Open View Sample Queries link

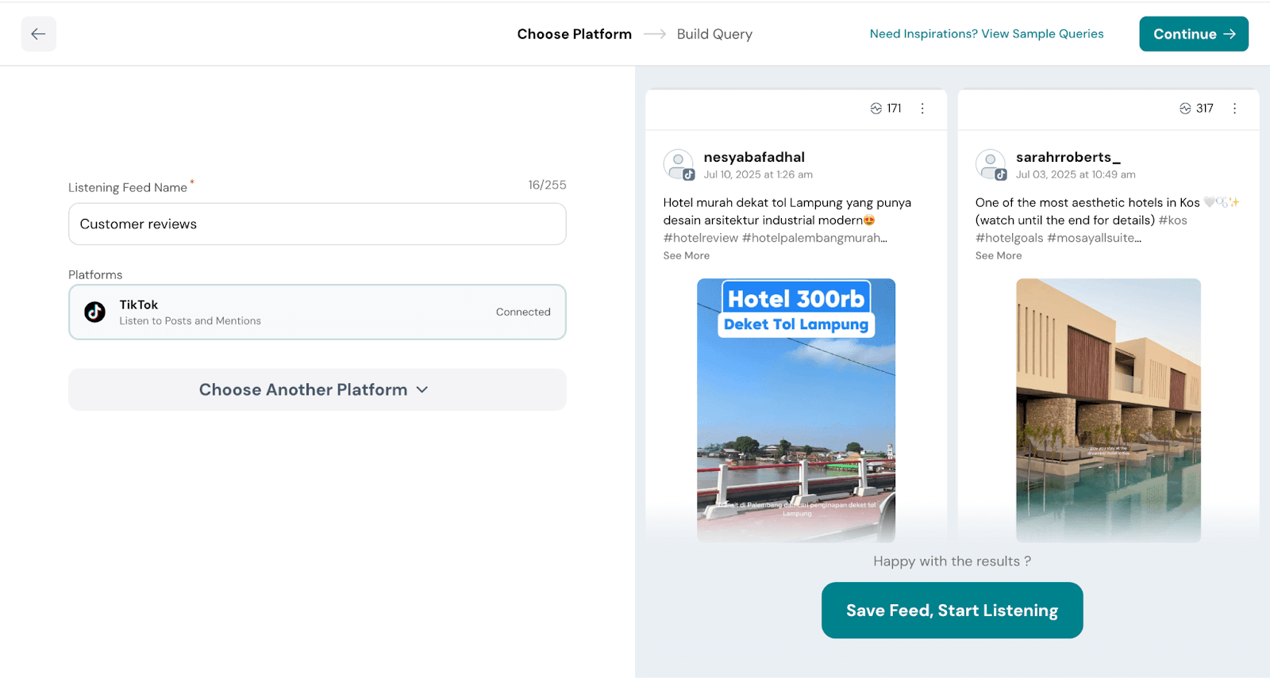tap(987, 34)
